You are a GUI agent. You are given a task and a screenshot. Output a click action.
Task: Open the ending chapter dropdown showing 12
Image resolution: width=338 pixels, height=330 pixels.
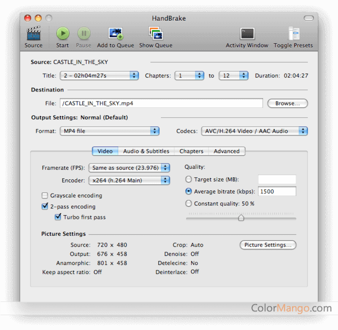point(233,76)
